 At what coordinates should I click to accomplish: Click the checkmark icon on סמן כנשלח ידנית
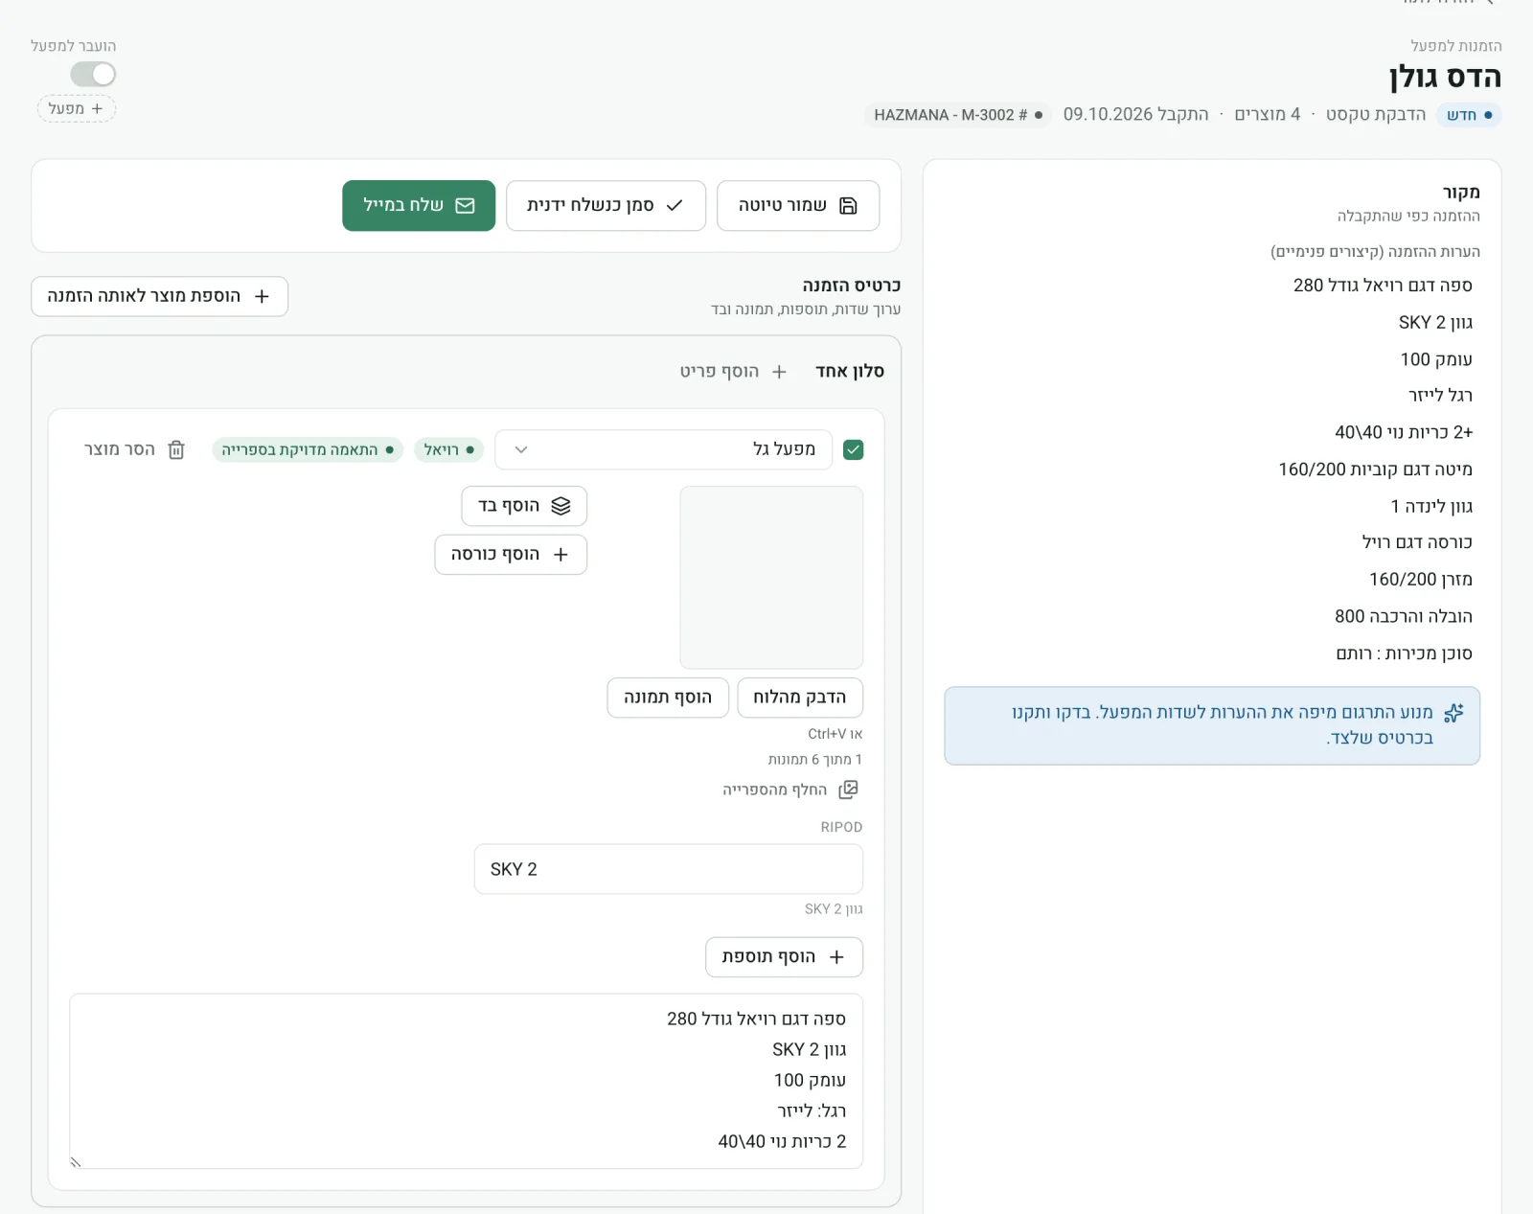coord(675,205)
